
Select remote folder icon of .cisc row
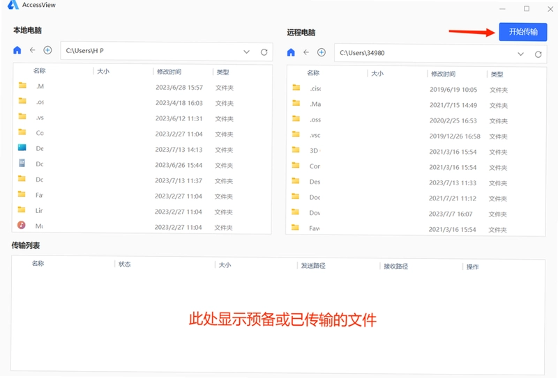click(x=296, y=88)
